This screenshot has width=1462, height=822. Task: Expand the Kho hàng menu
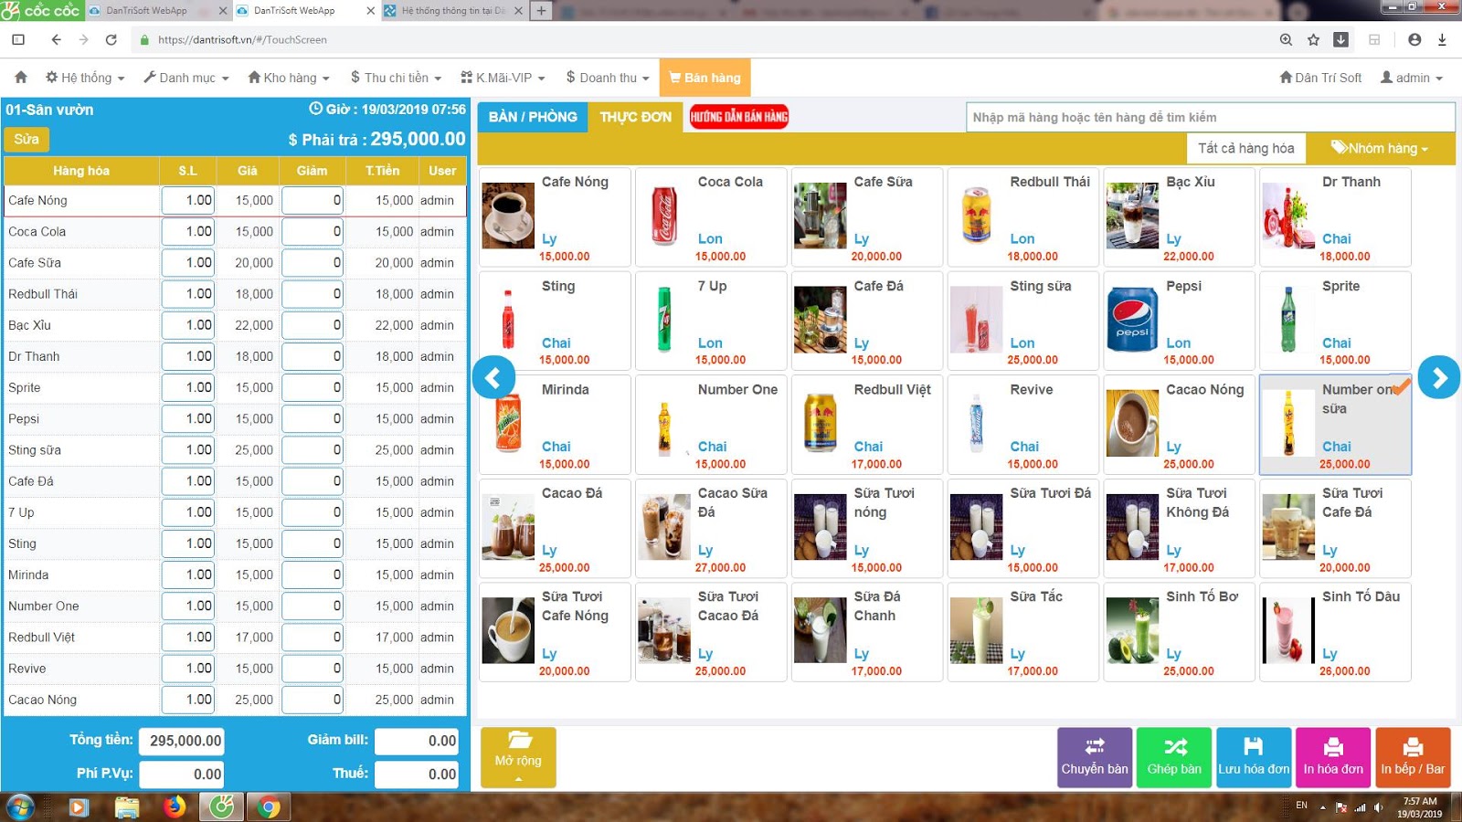289,78
